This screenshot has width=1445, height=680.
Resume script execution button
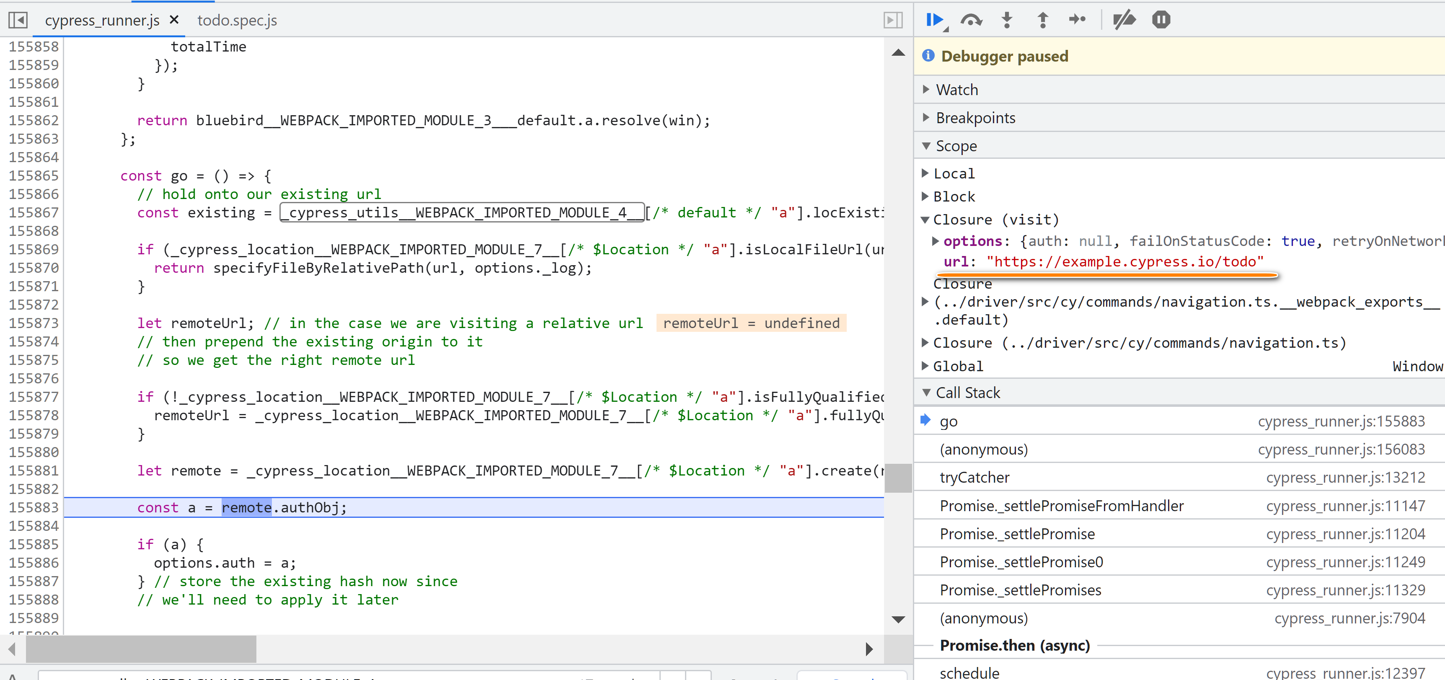935,20
